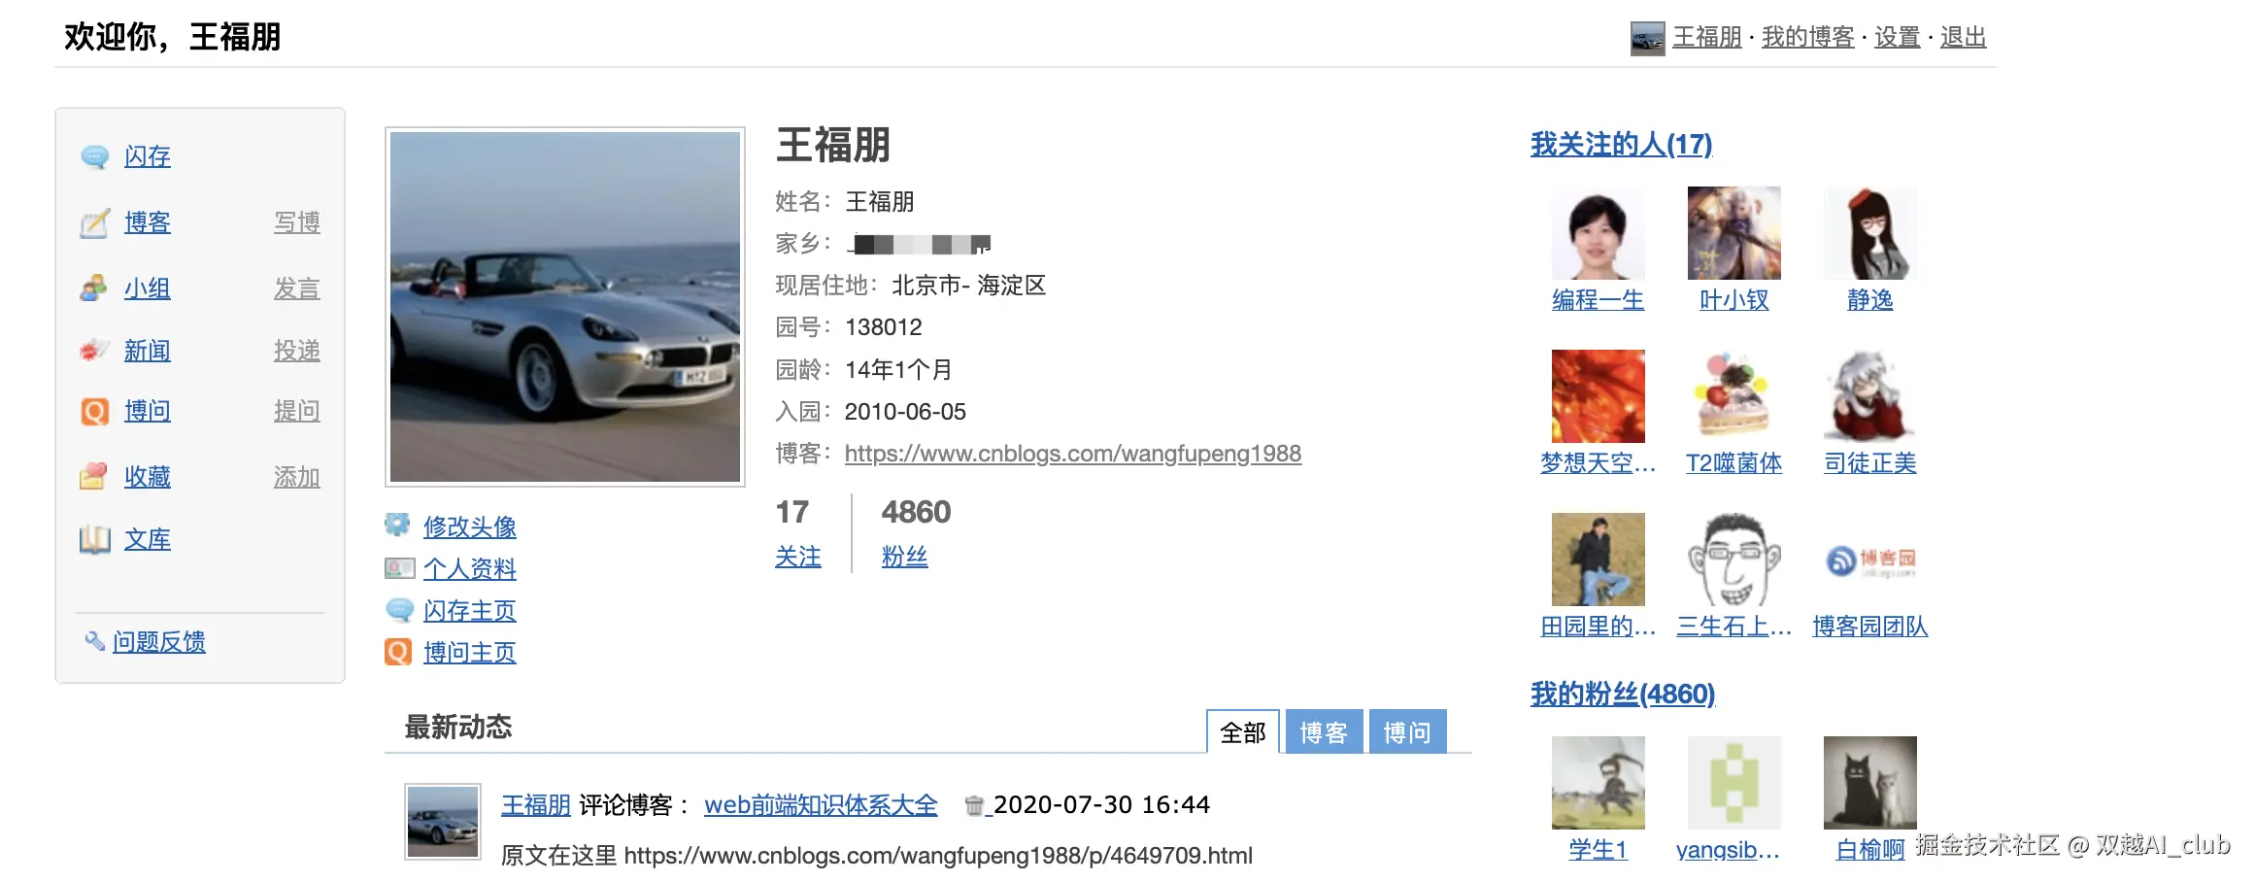
Task: Open the web前端知识体系大全 post link
Action: tap(821, 805)
